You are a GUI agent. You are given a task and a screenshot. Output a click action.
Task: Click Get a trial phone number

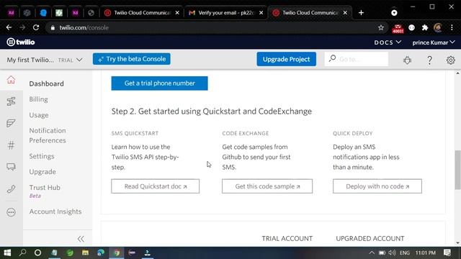(x=160, y=83)
